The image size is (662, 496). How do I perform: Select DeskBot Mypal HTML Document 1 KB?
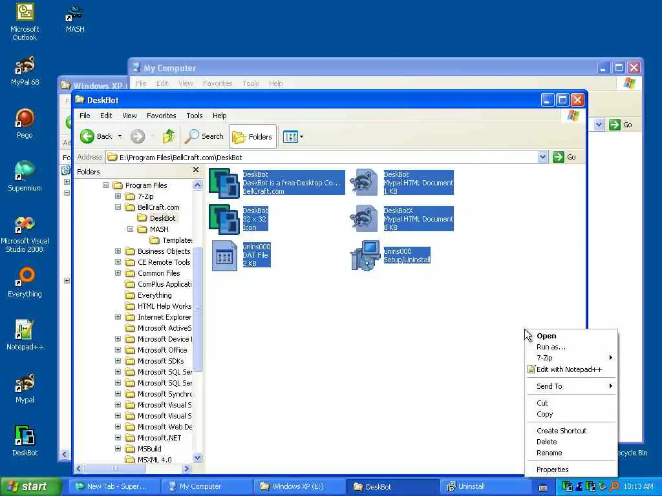click(x=402, y=183)
